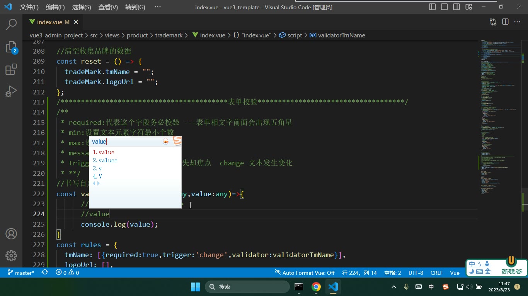Open the Manage gear menu
This screenshot has height=296, width=528.
click(x=11, y=256)
